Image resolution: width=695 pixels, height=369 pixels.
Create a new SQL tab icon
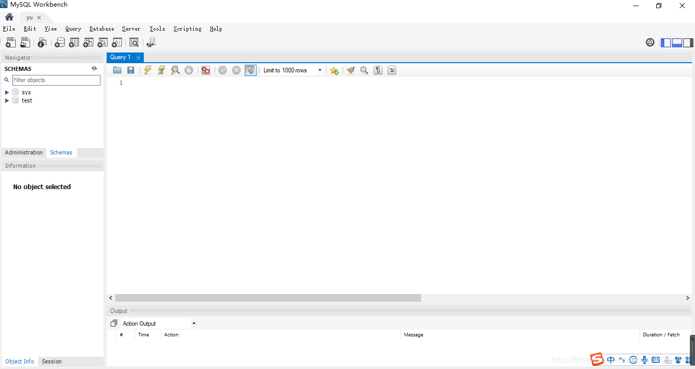pos(10,43)
